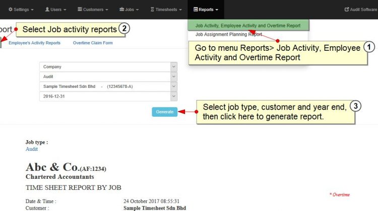Open the Audit job type dropdown
This screenshot has width=378, height=211.
click(173, 77)
